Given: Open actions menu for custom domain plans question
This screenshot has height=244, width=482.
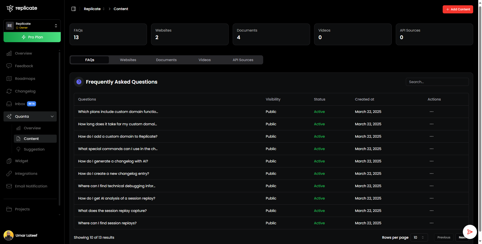Looking at the screenshot, I should (431, 112).
